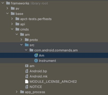Select the Instrument class entry
108x95 pixels.
54,61
